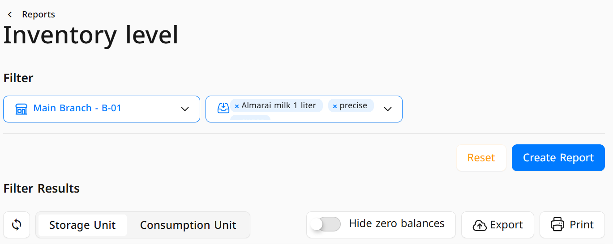This screenshot has height=244, width=613.
Task: Remove the Almarai milk 1 liter chip
Action: 237,106
